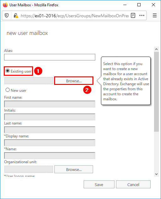Image resolution: width=161 pixels, height=199 pixels.
Task: Click the 'First name:' label
Action: (13, 97)
